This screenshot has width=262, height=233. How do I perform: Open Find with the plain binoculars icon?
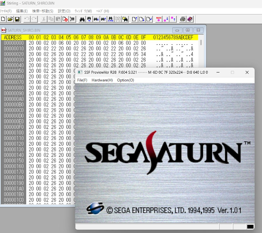(82, 19)
